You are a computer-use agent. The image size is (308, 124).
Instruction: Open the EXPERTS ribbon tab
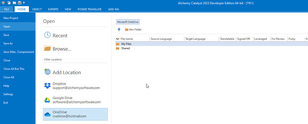click(53, 9)
